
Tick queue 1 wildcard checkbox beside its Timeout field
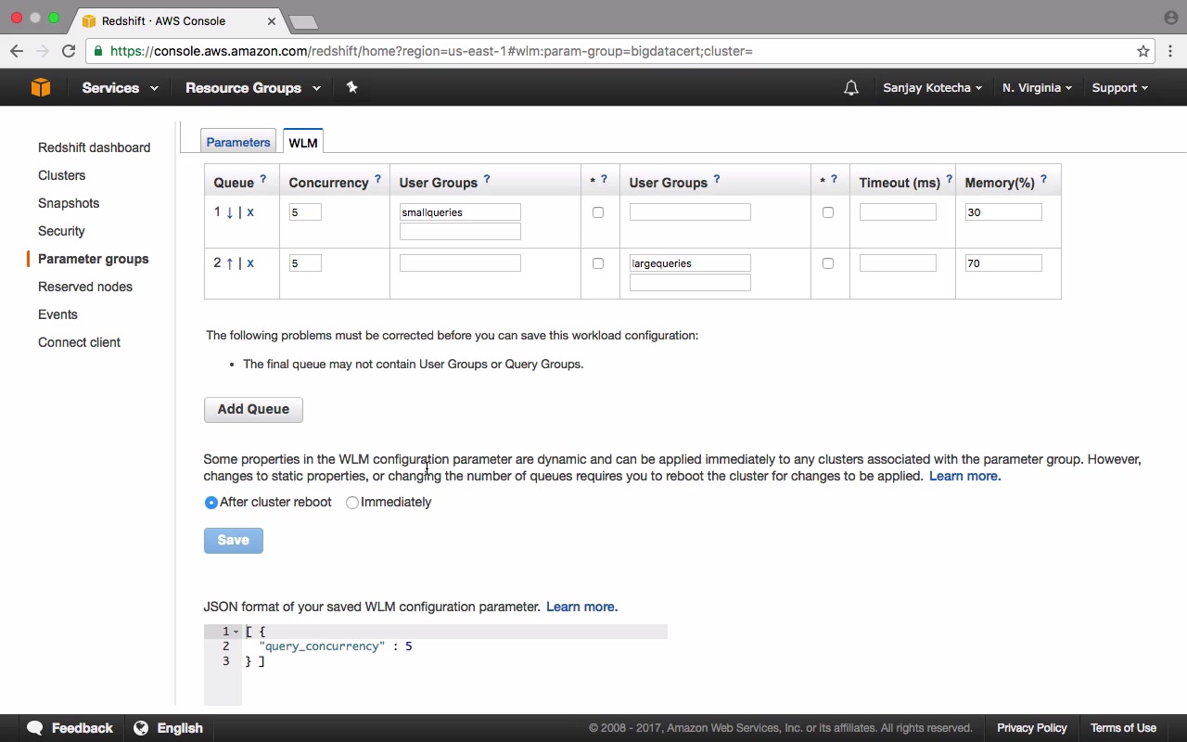tap(828, 212)
